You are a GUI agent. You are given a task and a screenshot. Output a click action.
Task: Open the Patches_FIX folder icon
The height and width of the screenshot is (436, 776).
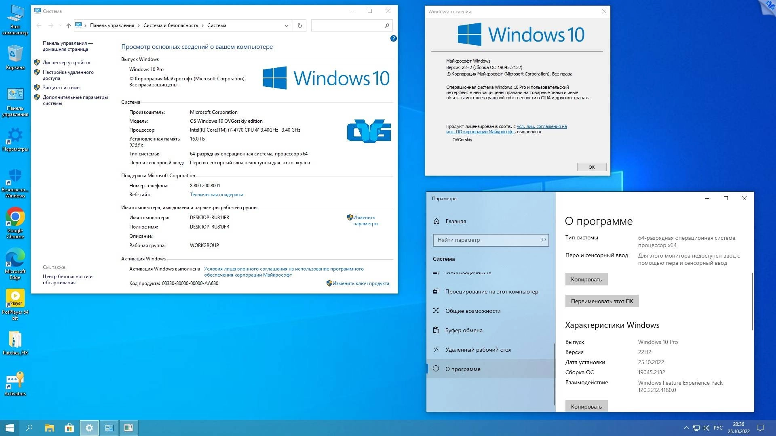[x=15, y=343]
